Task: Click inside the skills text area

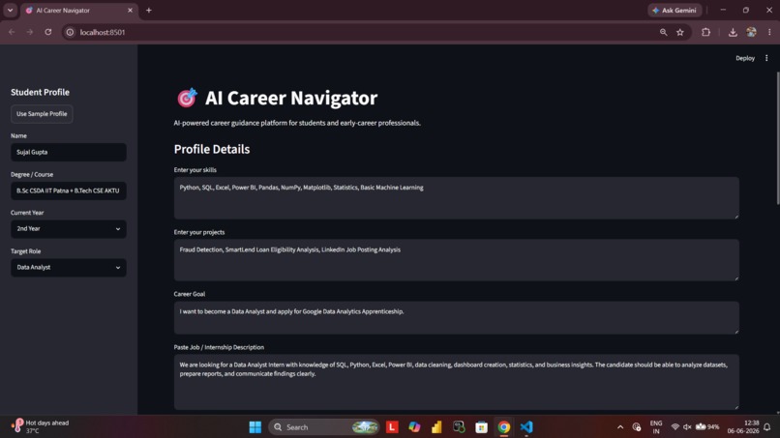Action: coord(456,198)
